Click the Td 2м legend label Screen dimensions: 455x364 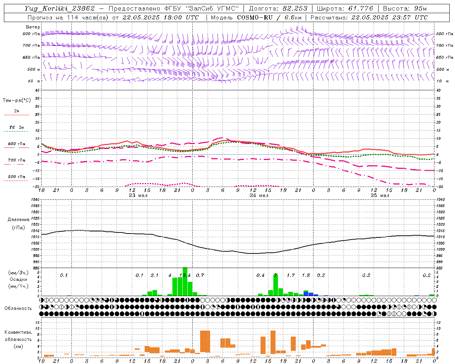(17, 127)
